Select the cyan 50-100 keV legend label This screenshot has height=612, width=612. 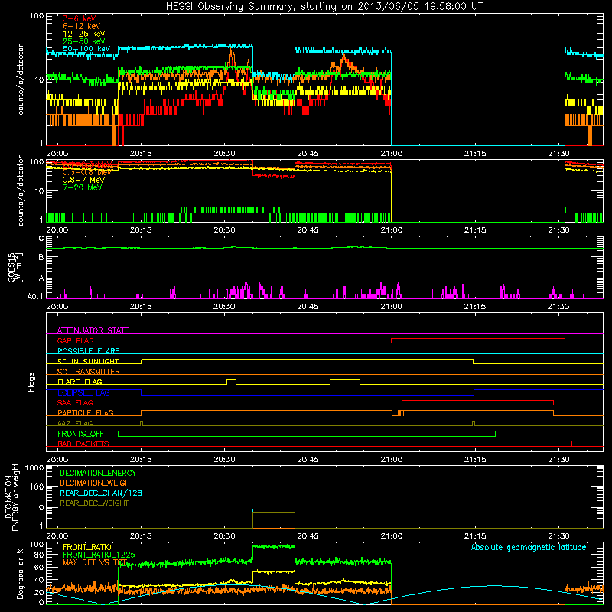click(86, 49)
